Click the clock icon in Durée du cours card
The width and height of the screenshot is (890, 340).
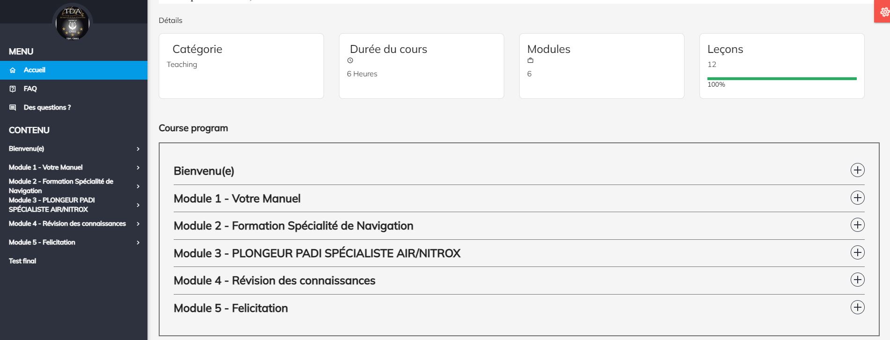click(x=350, y=59)
